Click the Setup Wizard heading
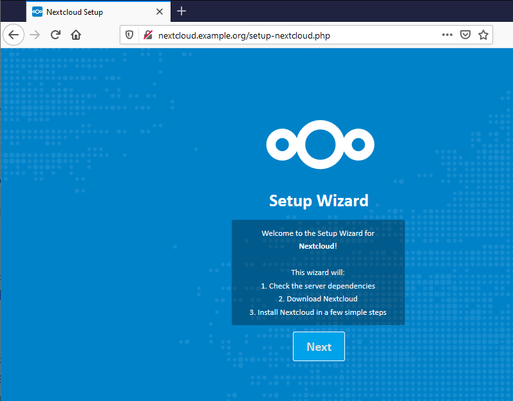The width and height of the screenshot is (513, 401). 319,201
